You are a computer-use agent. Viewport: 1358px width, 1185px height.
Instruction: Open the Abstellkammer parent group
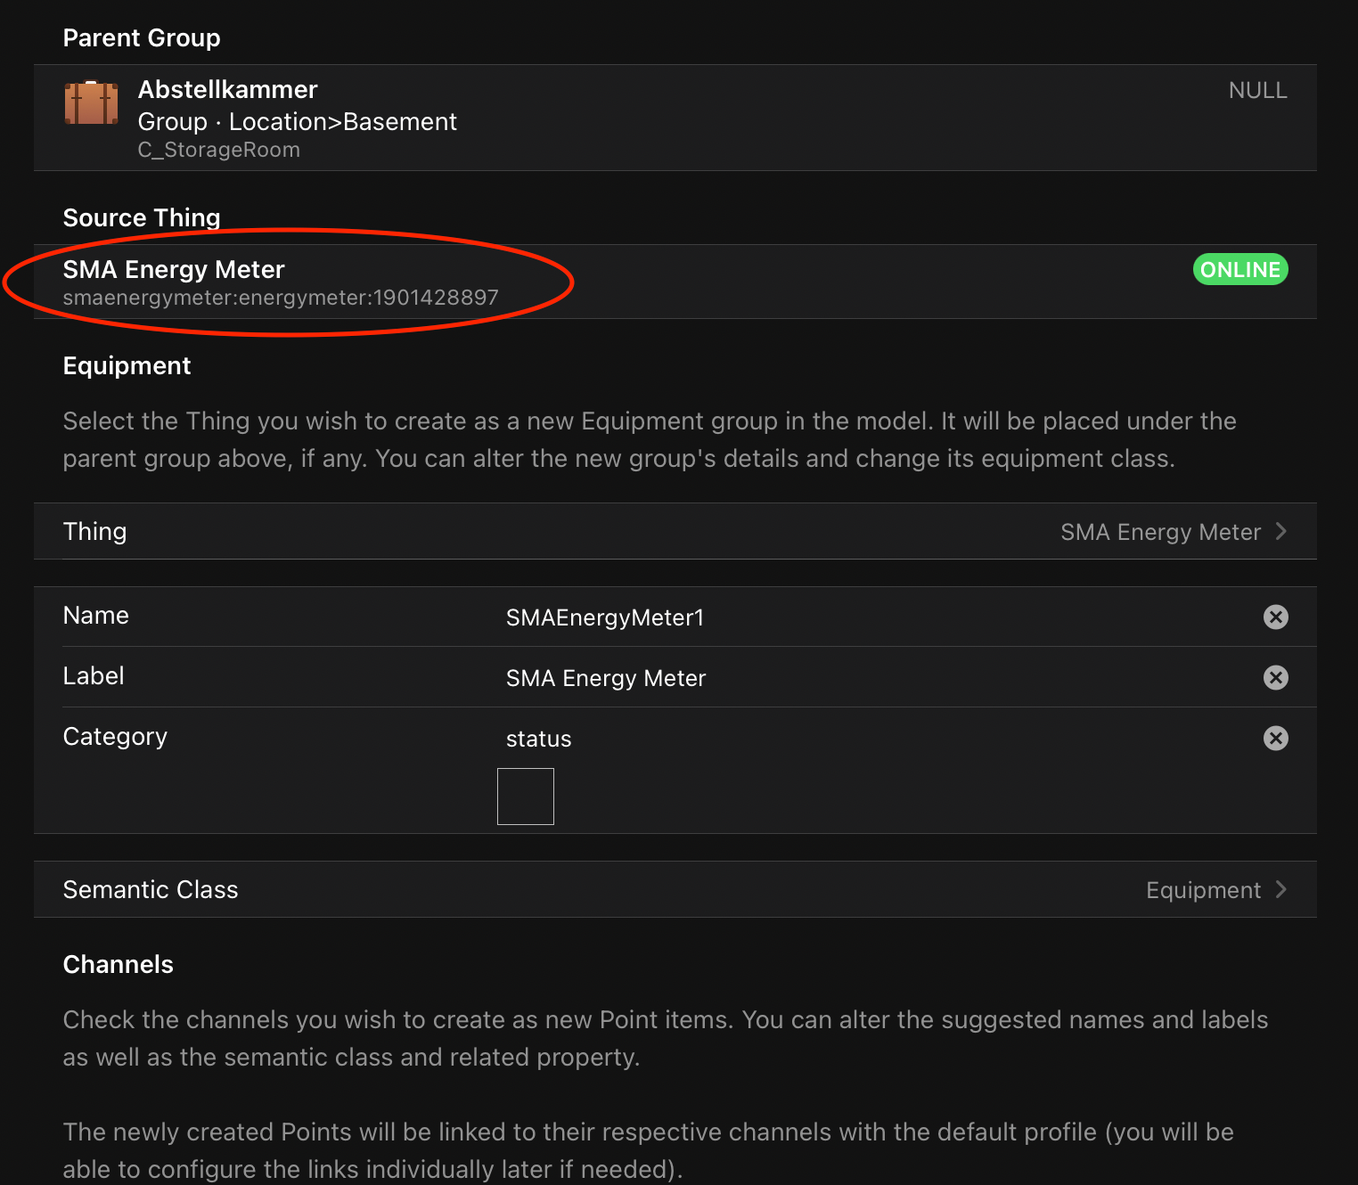point(228,90)
